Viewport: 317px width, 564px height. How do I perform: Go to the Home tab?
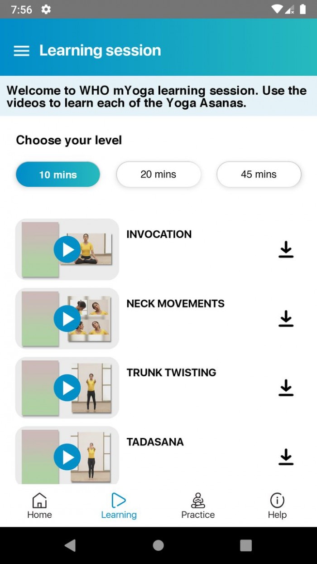click(39, 506)
